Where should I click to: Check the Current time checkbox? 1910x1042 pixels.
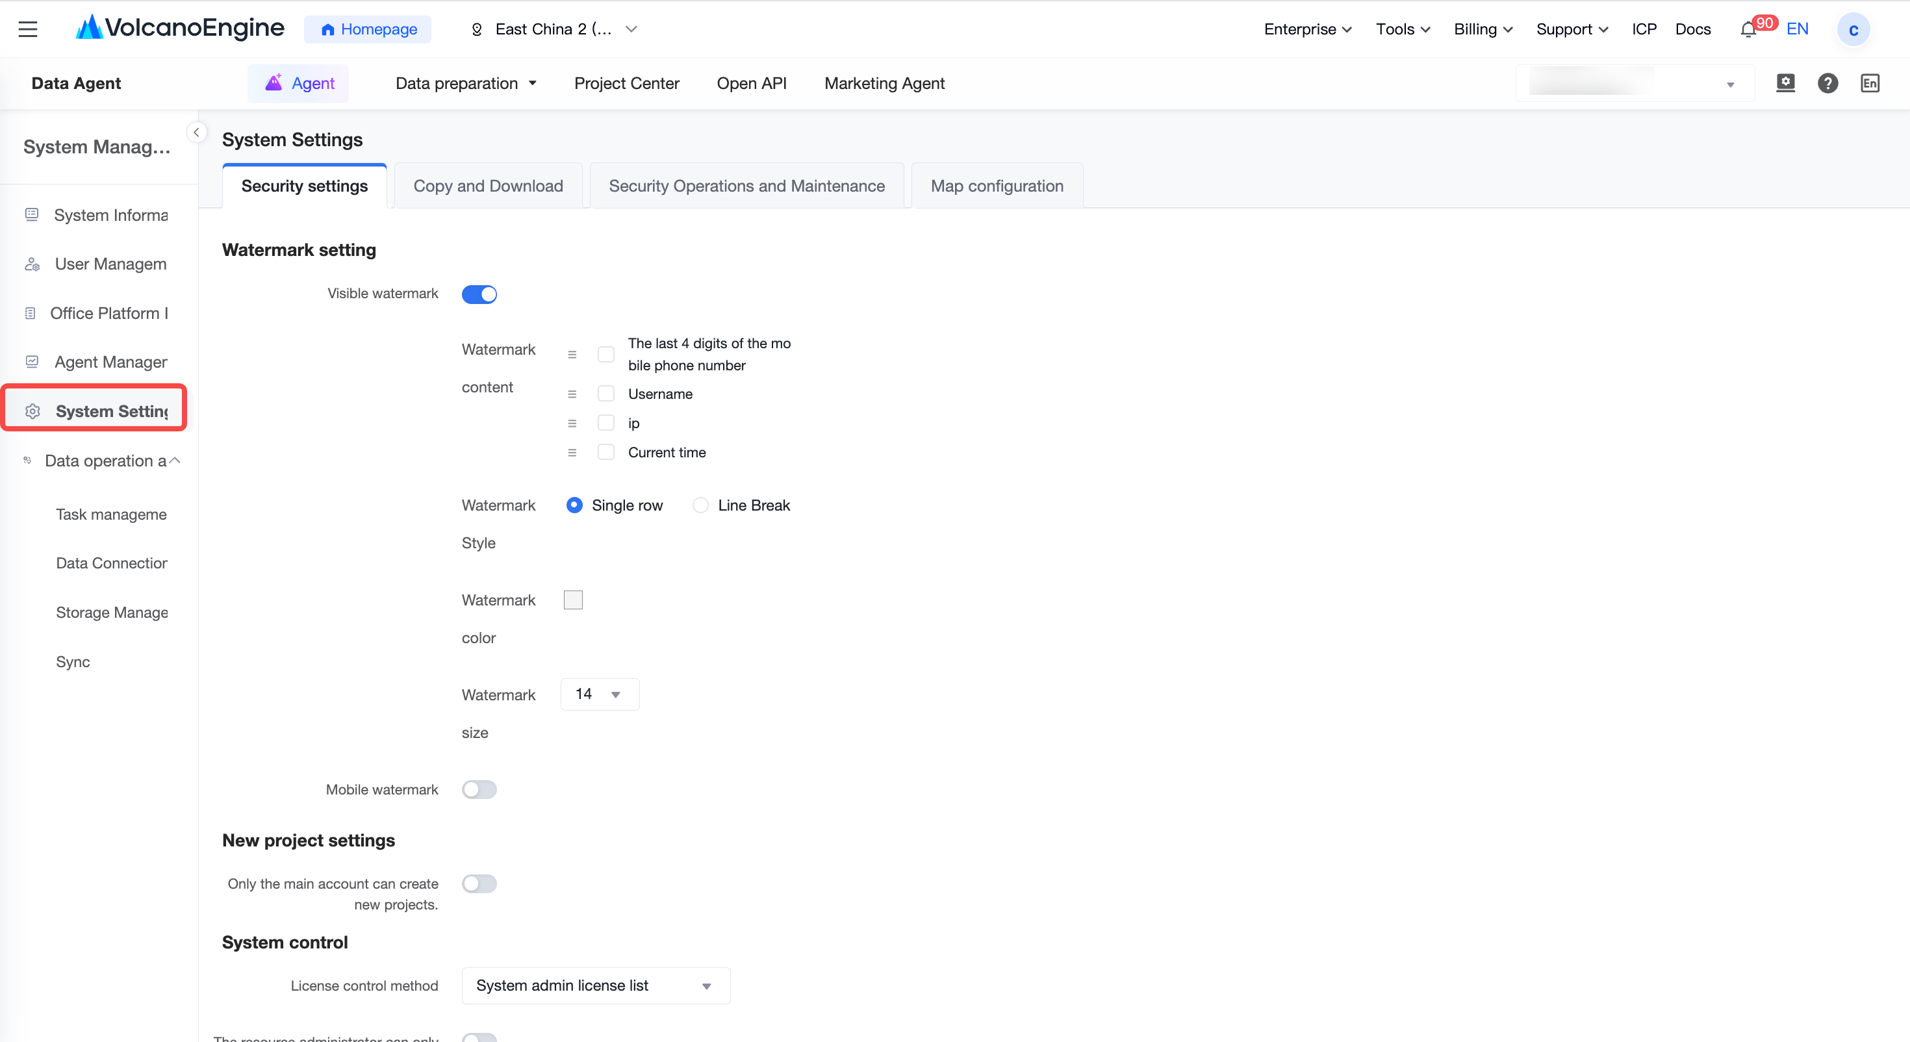coord(605,451)
